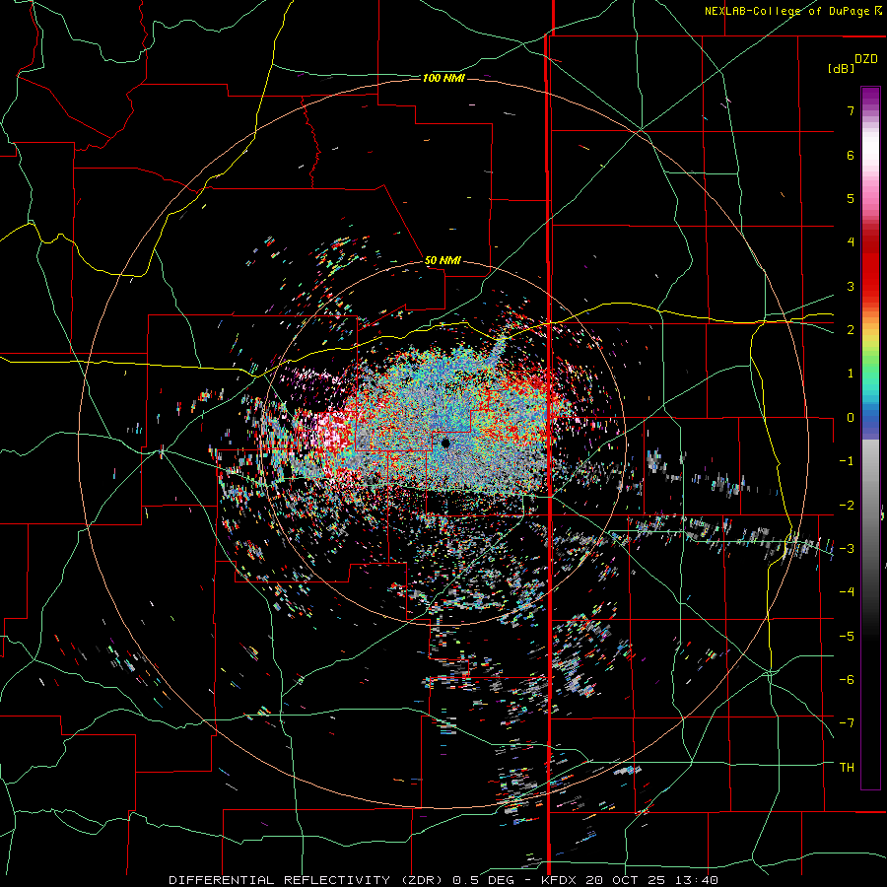
Task: Click the -5 dB legend value
Action: point(847,637)
